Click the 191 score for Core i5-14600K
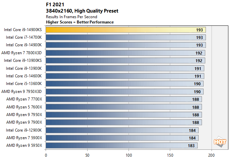 [x=198, y=76]
